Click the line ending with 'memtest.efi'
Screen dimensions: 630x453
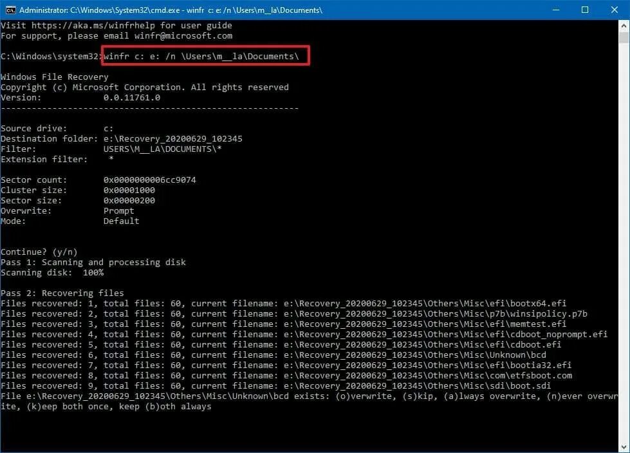point(283,324)
